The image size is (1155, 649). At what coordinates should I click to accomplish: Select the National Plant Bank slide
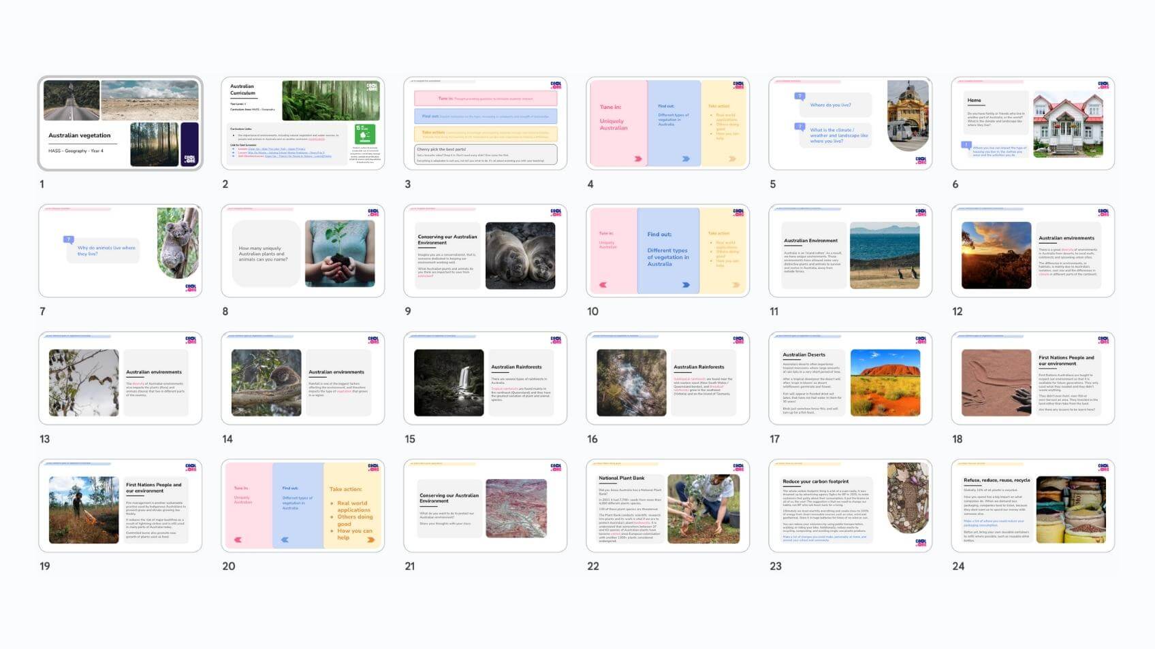tap(667, 505)
